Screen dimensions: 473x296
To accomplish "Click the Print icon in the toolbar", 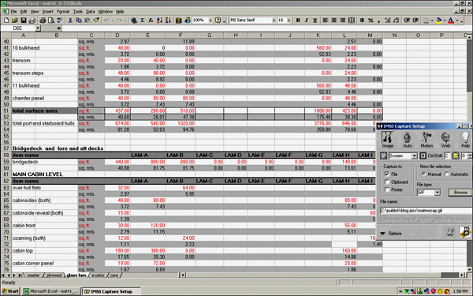I will 43,21.
